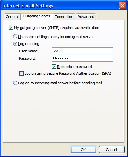128x157 pixels.
Task: Enable Secure Password Authentication (SPA) checkbox
Action: [x=21, y=74]
